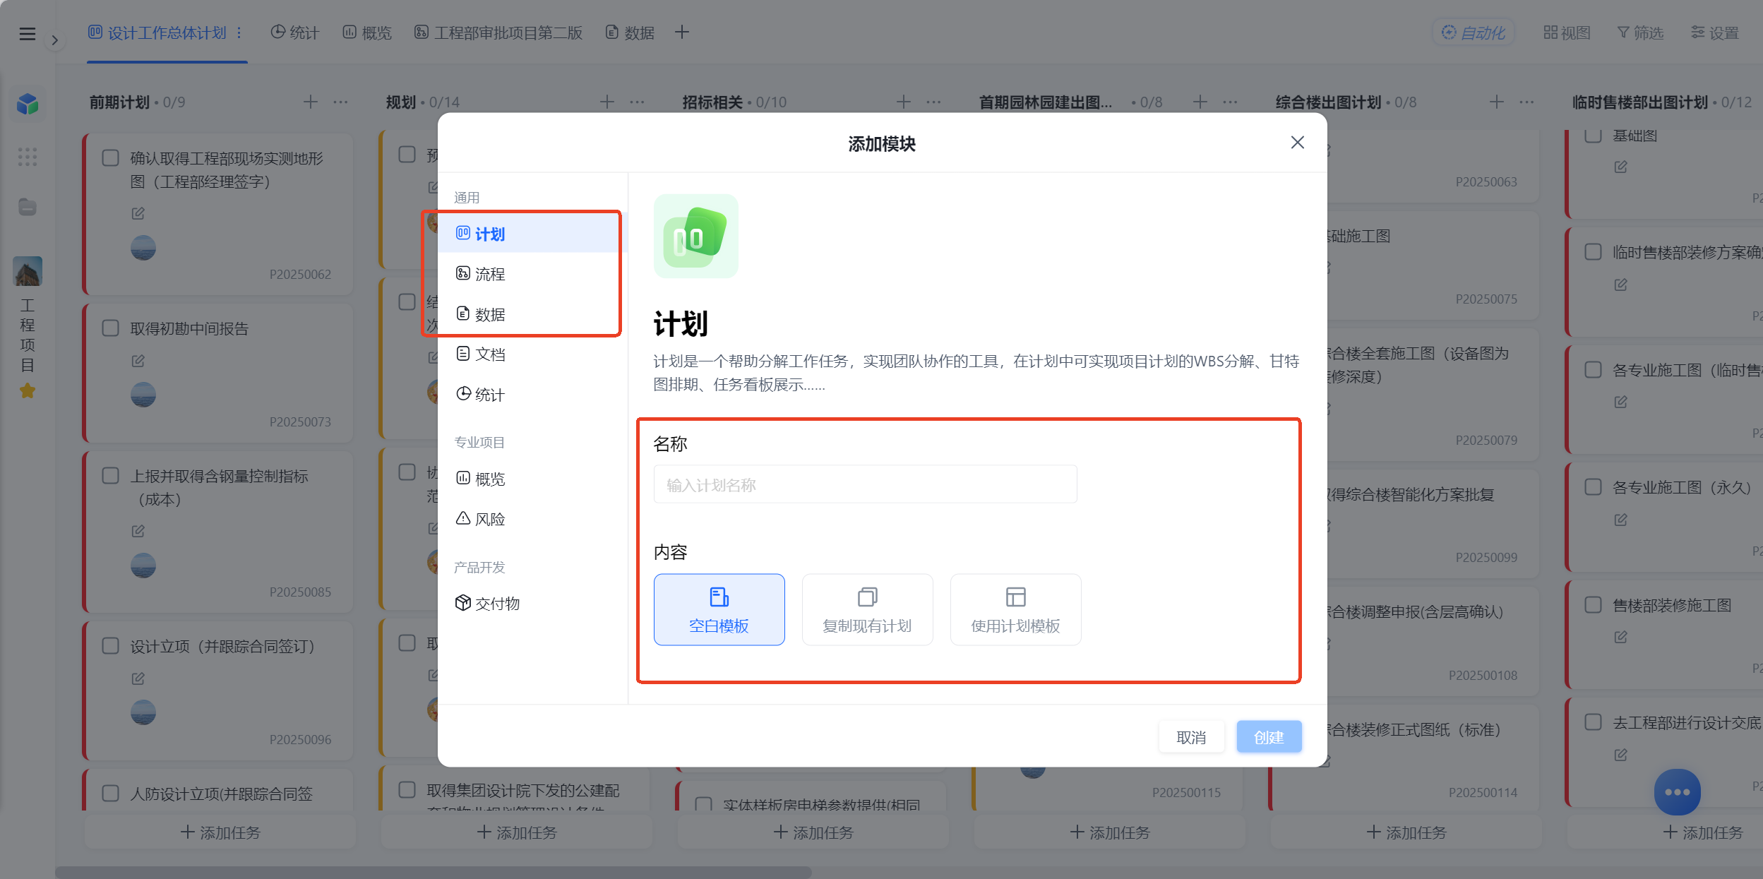This screenshot has width=1763, height=879.
Task: Switch to the 统计 tab
Action: [x=295, y=32]
